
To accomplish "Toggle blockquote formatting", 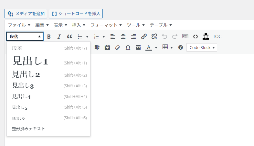I will pyautogui.click(x=69, y=36).
